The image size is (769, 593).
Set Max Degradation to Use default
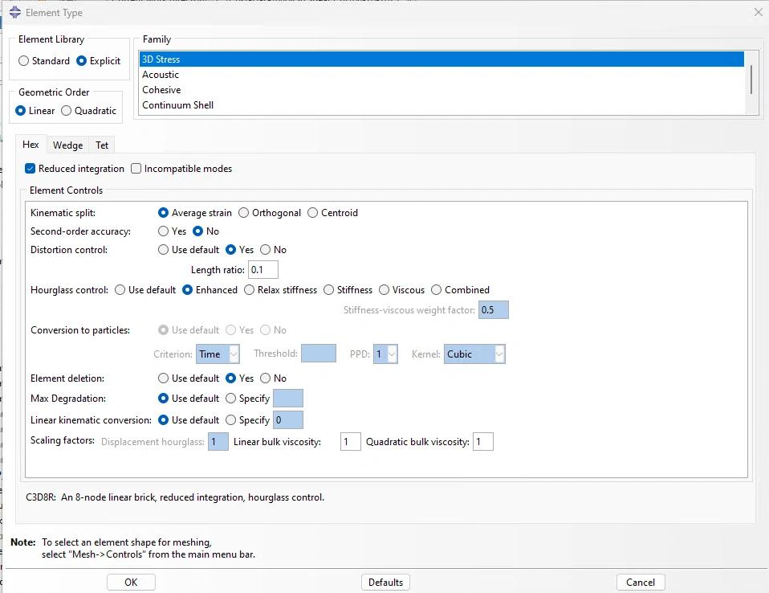tap(163, 399)
